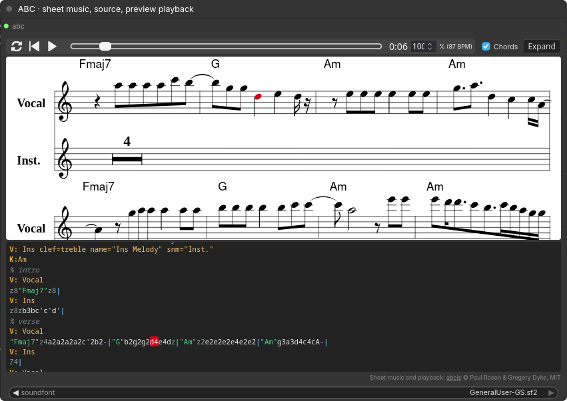Click the highlighted d4 in the source code
Viewport: 567px width, 401px height.
(154, 342)
